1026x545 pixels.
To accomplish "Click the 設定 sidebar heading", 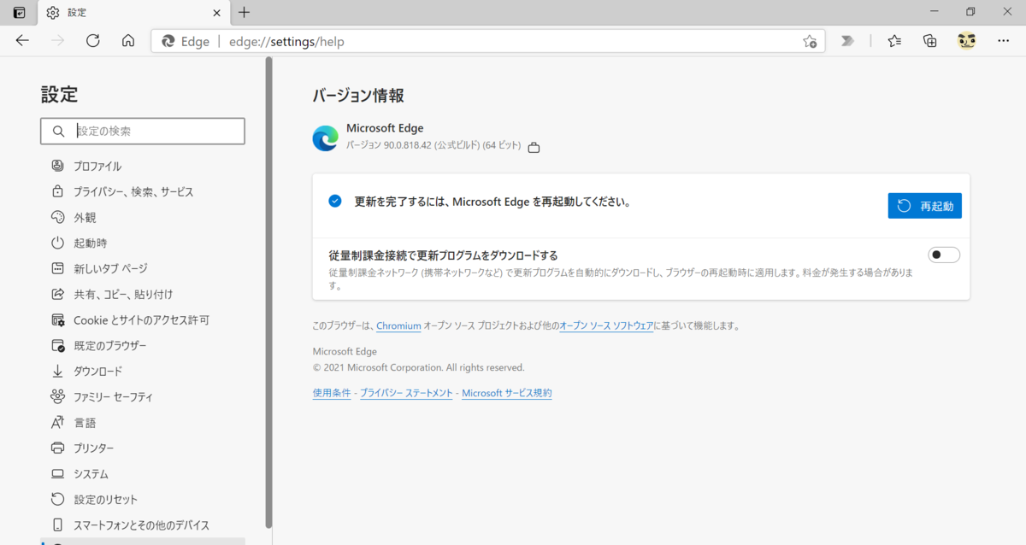I will pos(59,94).
